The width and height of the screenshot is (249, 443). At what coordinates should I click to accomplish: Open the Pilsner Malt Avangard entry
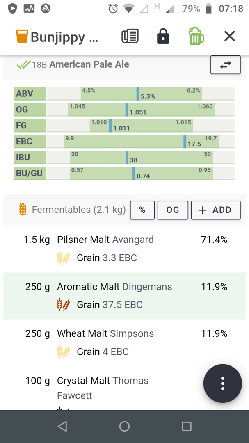point(105,240)
